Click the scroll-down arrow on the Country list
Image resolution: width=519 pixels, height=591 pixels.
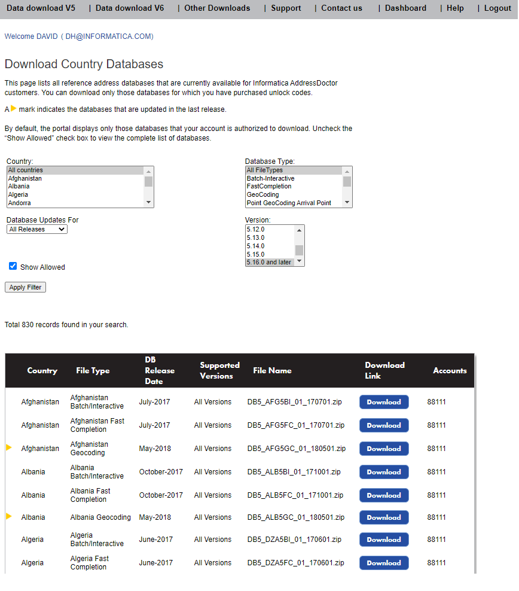coord(149,203)
